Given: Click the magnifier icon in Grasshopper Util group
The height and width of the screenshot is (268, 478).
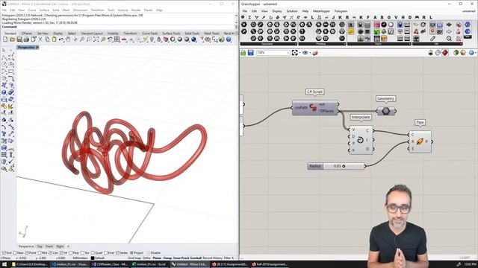Looking at the screenshot, I should point(449,38).
